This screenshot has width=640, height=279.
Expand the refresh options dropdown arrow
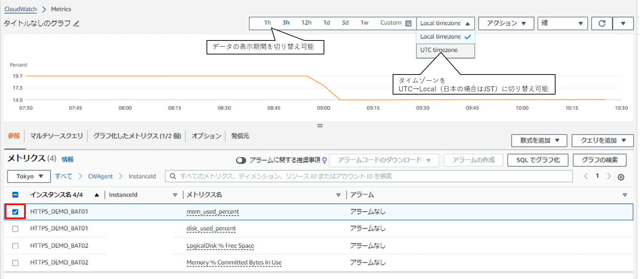click(x=623, y=23)
